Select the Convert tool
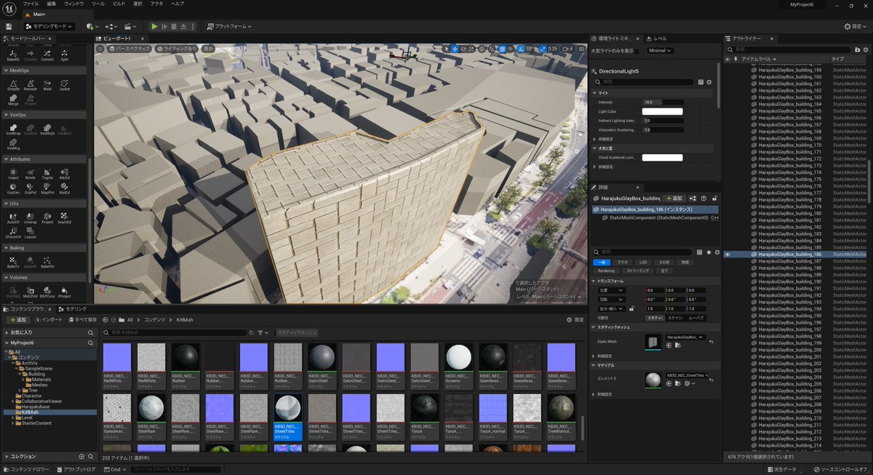 pyautogui.click(x=47, y=55)
